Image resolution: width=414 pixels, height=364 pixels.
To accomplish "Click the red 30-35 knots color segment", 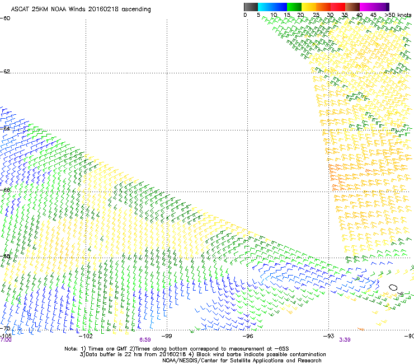I will 338,7.
